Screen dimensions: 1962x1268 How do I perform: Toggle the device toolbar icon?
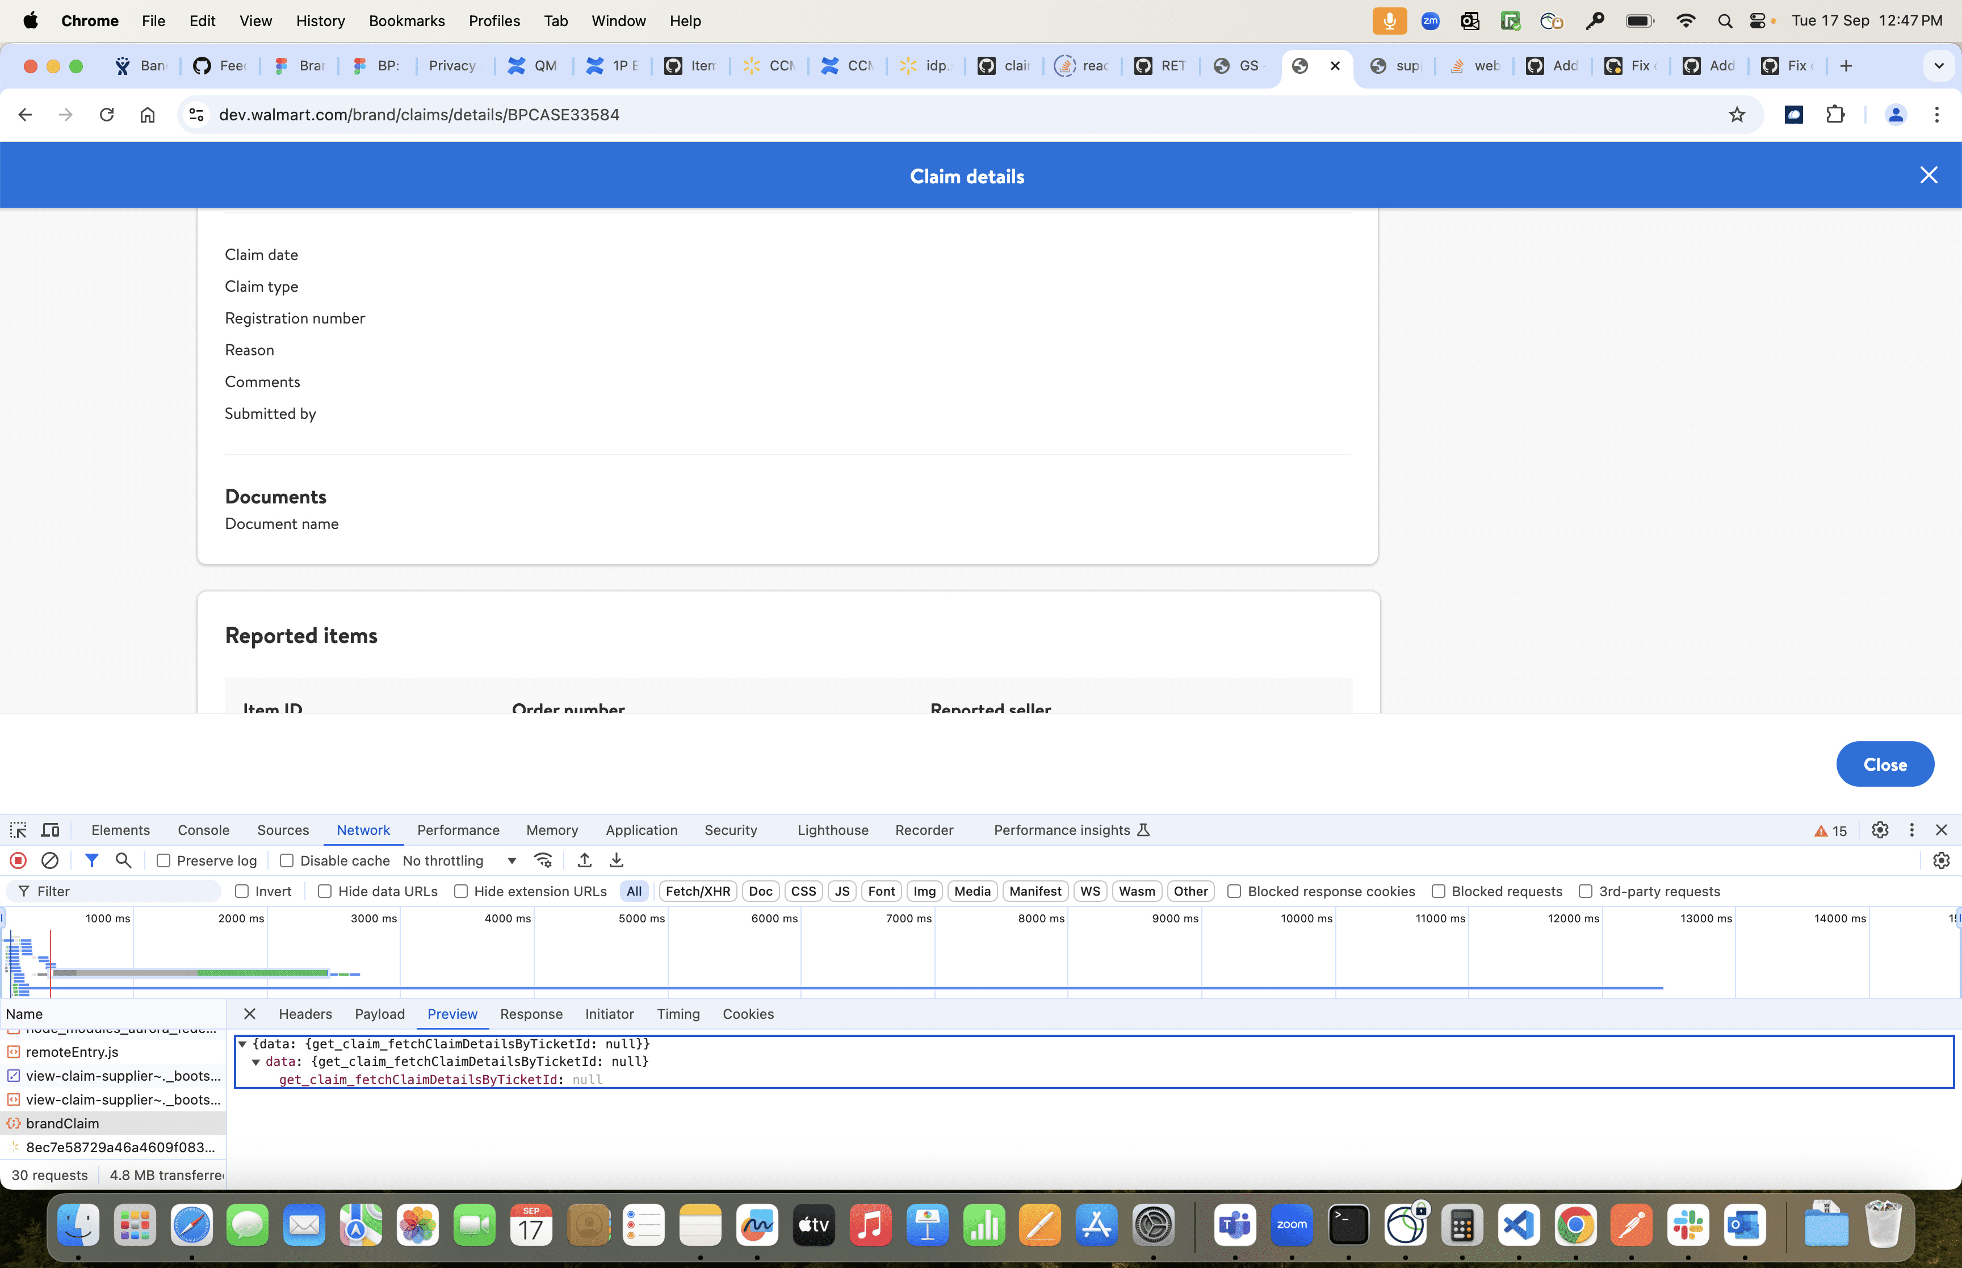(51, 830)
